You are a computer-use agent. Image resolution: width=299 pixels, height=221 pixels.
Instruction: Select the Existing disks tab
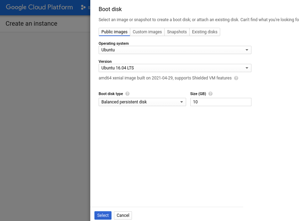[205, 32]
